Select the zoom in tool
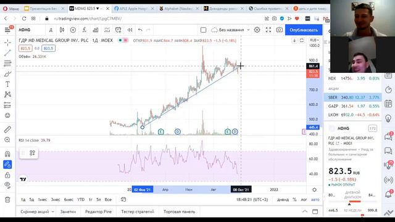This screenshot has width=395, height=222. click(x=7, y=140)
